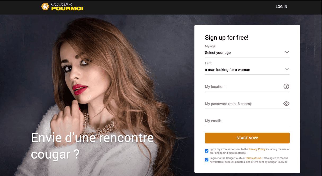Uncheck the Terms of Use agreement checkbox
322x176 pixels.
click(207, 160)
